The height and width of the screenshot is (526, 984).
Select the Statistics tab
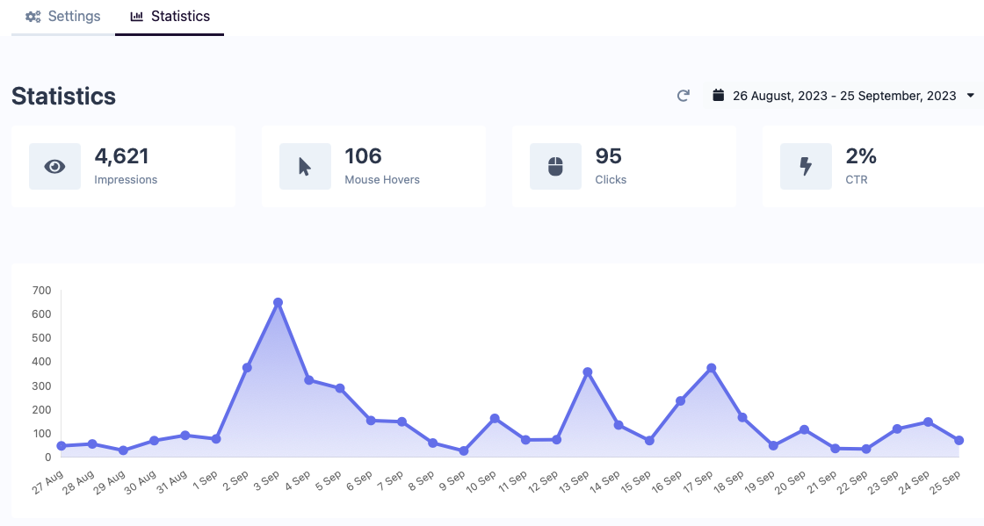tap(170, 15)
